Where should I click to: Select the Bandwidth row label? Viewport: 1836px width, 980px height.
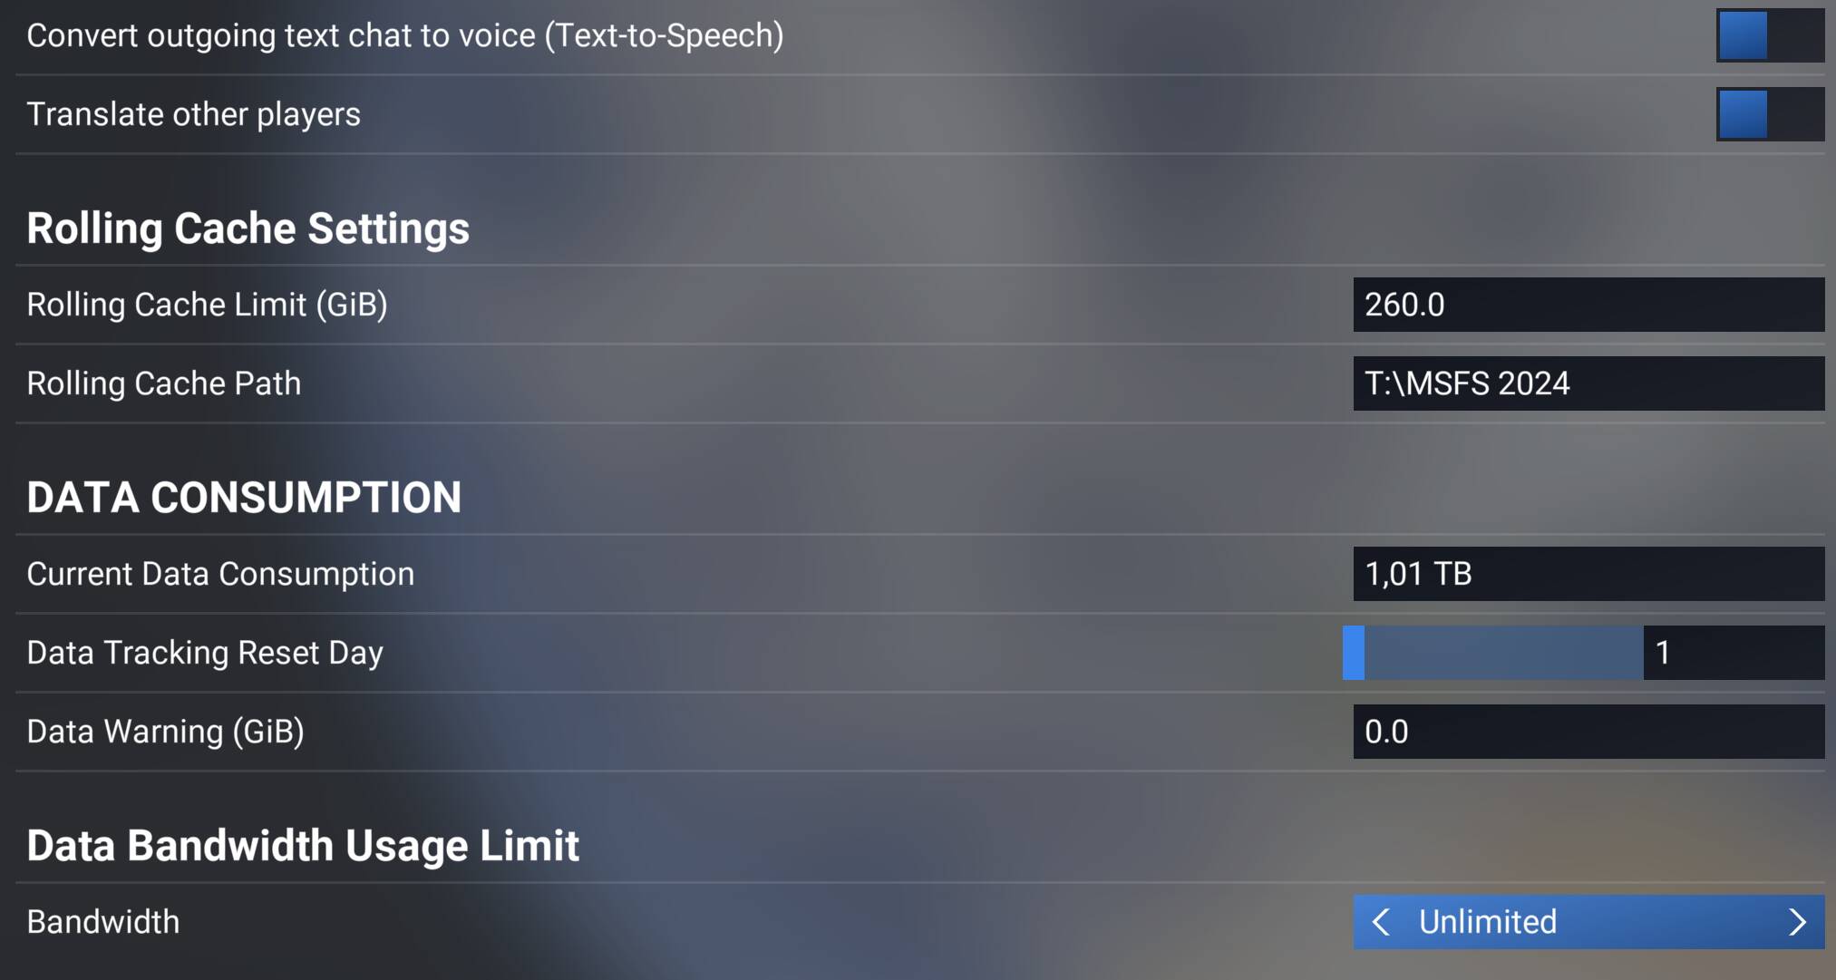103,923
